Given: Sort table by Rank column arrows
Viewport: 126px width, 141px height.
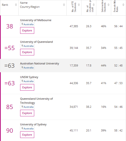Looking at the screenshot, I should coord(16,5).
